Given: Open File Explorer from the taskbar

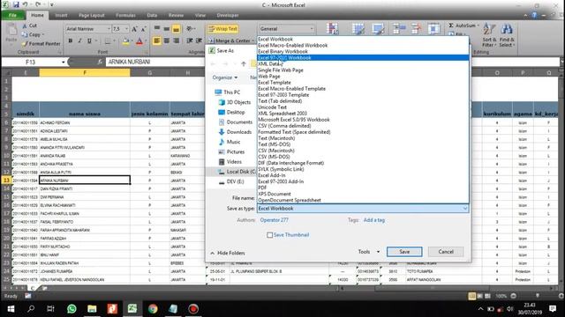Looking at the screenshot, I should [92, 309].
